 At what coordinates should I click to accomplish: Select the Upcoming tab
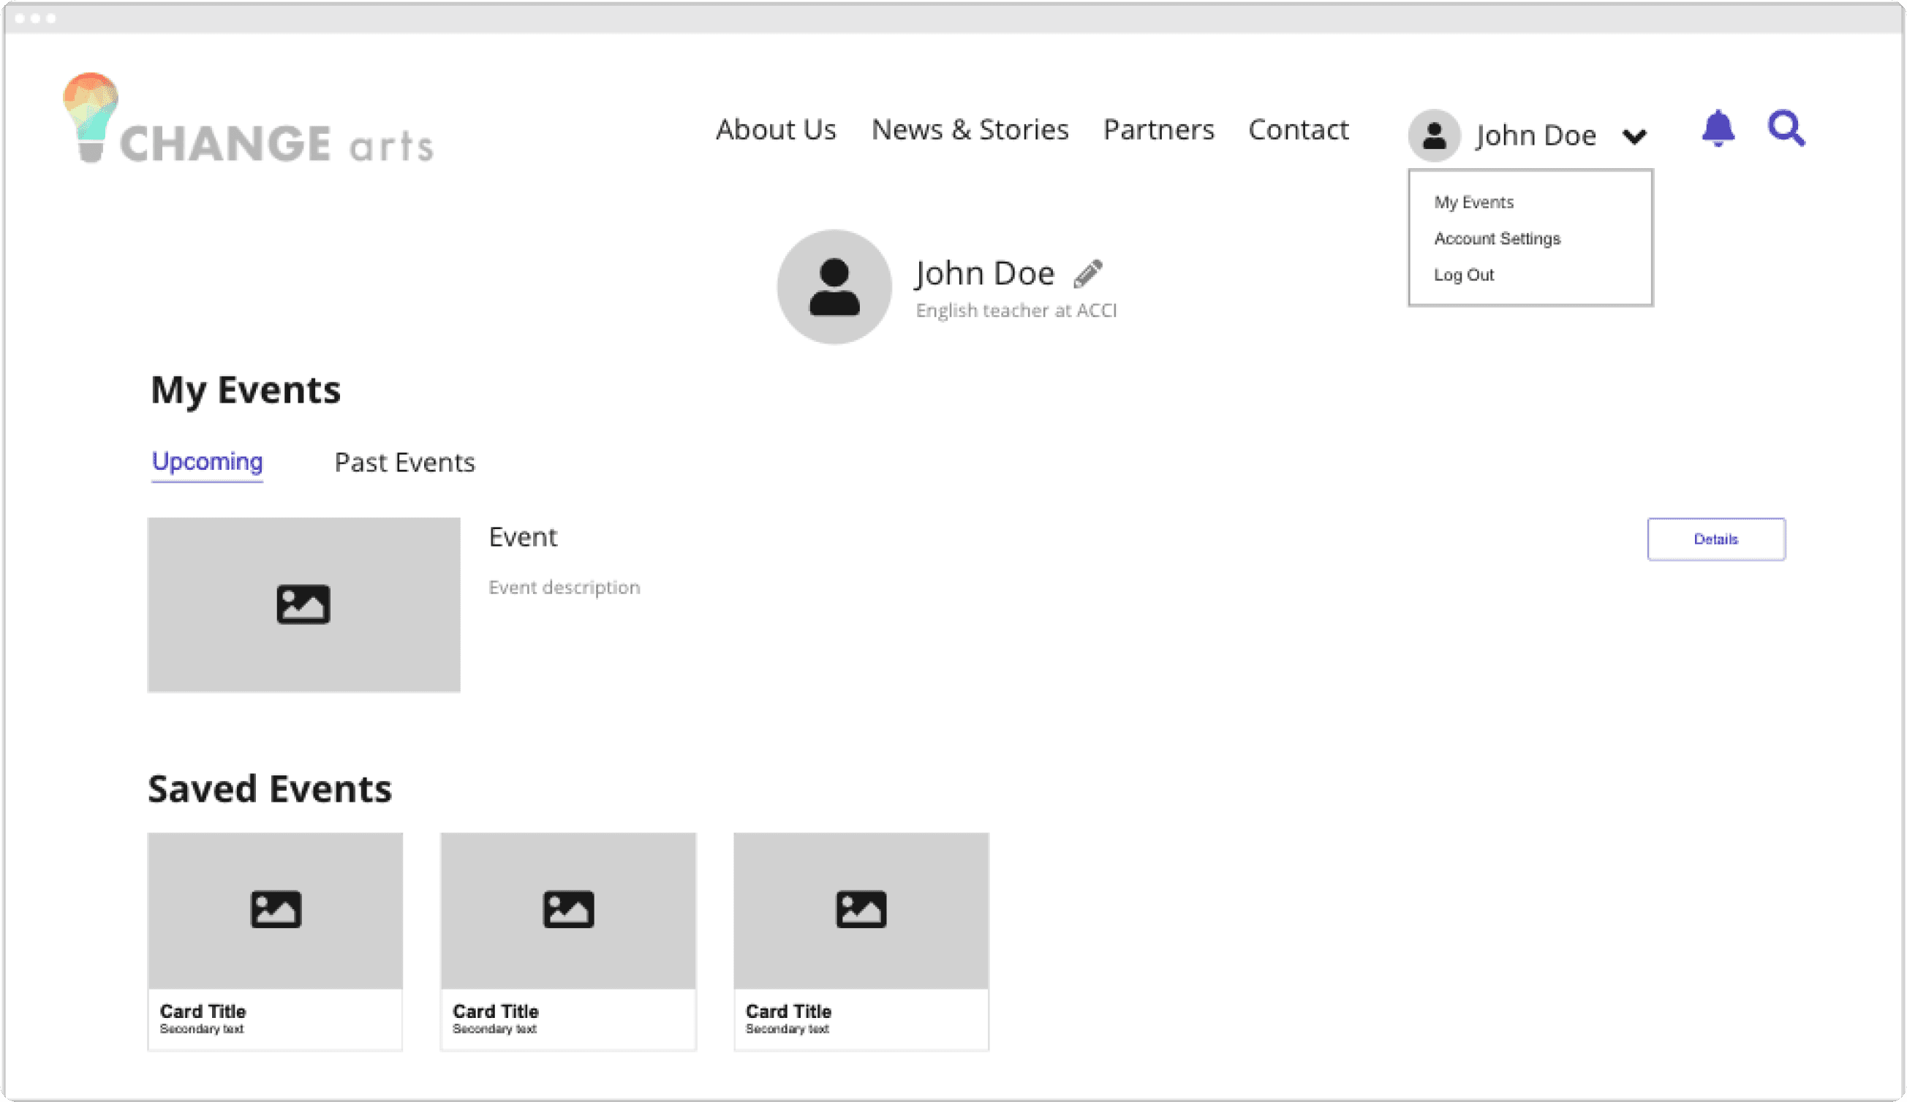(208, 461)
